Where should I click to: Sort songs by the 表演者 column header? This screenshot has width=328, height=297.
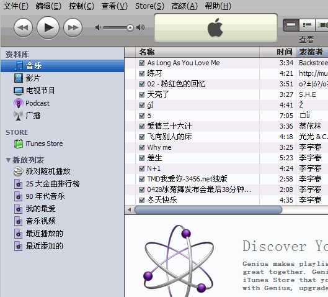312,52
